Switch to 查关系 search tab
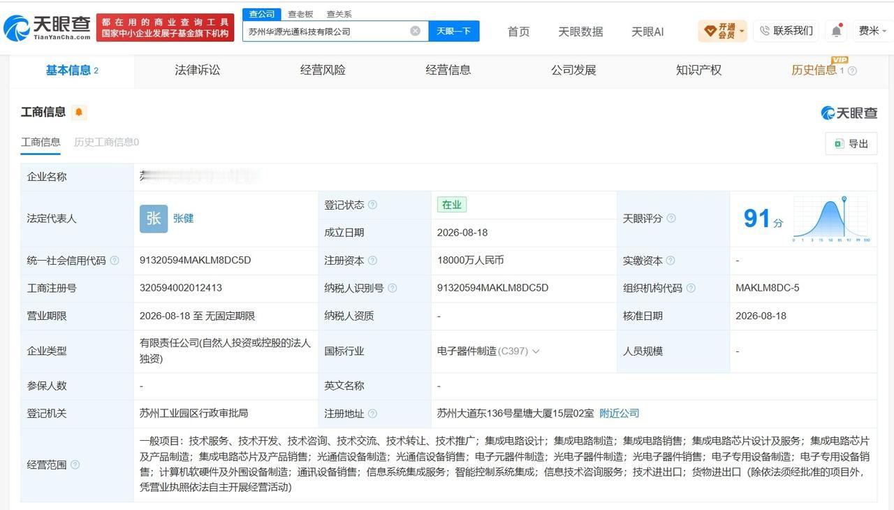This screenshot has height=510, width=894. click(x=339, y=14)
